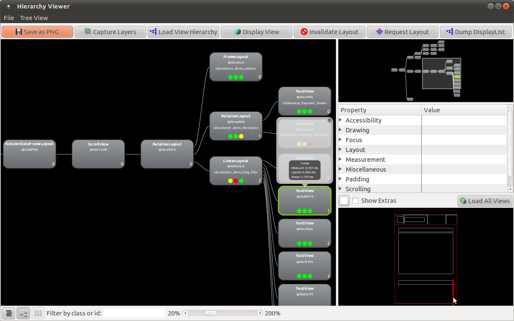
Task: Click Capture Layers in the toolbar
Action: pyautogui.click(x=110, y=32)
